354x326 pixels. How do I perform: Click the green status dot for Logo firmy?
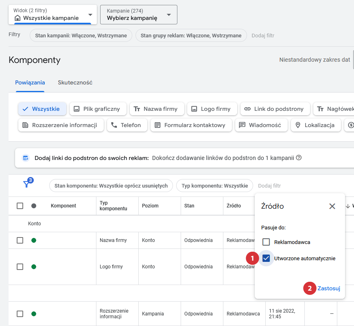34,267
